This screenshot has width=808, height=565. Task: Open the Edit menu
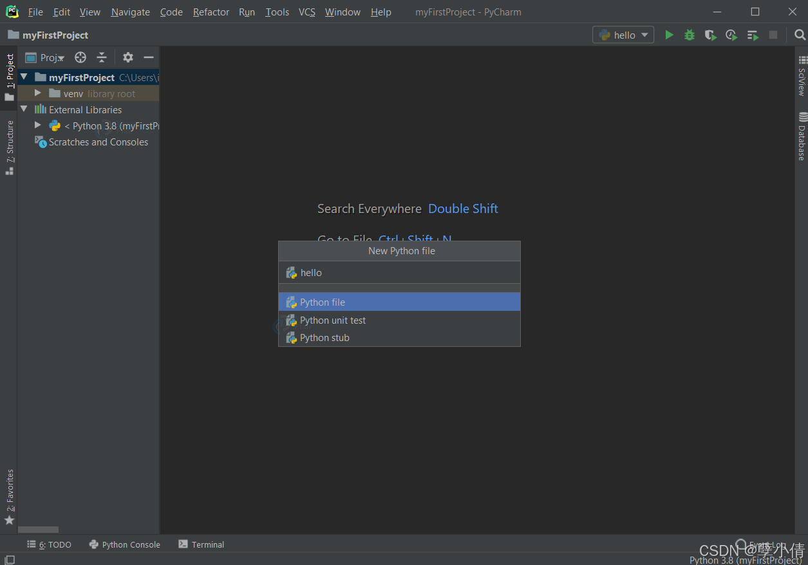(x=62, y=12)
